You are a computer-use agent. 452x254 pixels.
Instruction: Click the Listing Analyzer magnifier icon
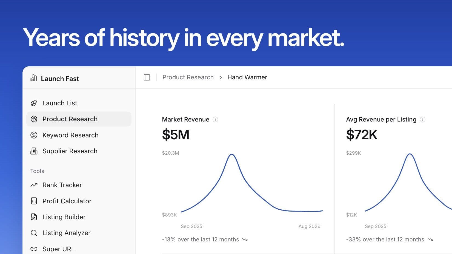click(x=34, y=233)
